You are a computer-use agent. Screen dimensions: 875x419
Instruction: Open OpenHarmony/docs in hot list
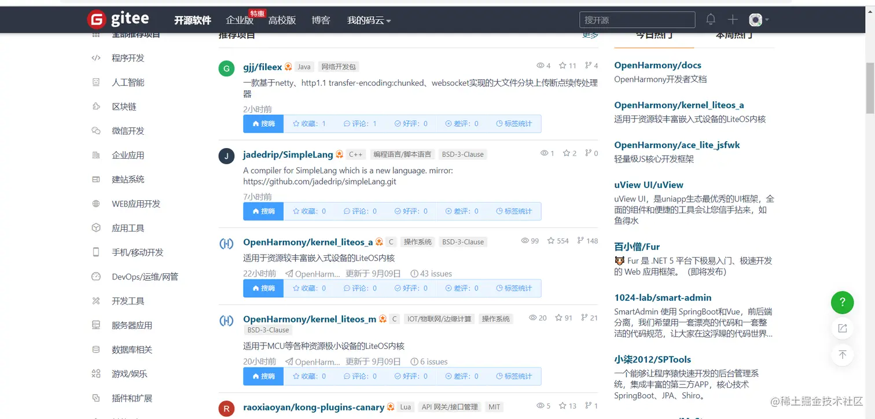657,65
